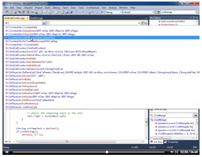
Task: Click the Undo toolbar icon
Action: 77,12
